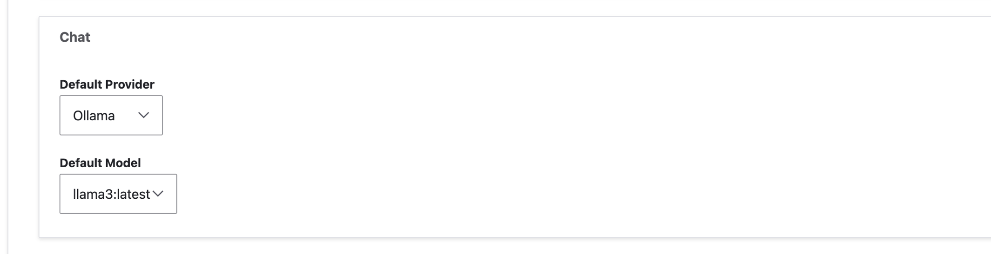Focus the select box under Default Model
The image size is (991, 254).
(118, 194)
